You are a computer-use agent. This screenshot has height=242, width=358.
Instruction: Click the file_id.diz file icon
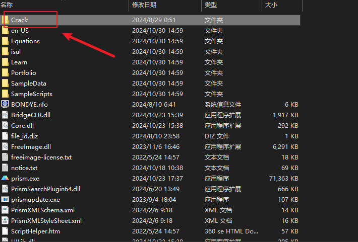coord(5,136)
